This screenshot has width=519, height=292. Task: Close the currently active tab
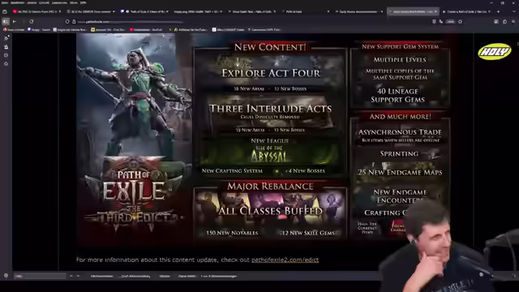[435, 11]
